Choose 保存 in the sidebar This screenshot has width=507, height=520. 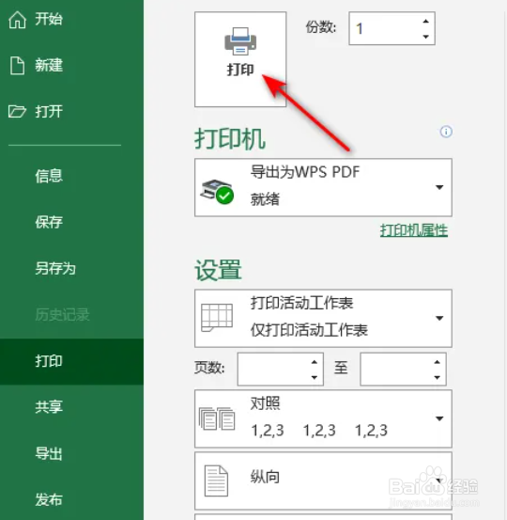tap(49, 222)
